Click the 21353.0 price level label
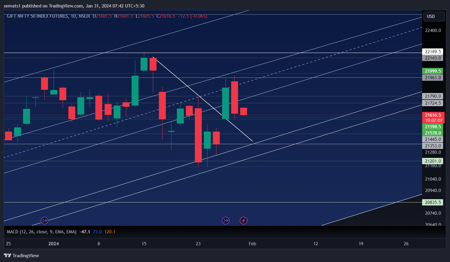Image resolution: width=450 pixels, height=262 pixels. pyautogui.click(x=433, y=146)
